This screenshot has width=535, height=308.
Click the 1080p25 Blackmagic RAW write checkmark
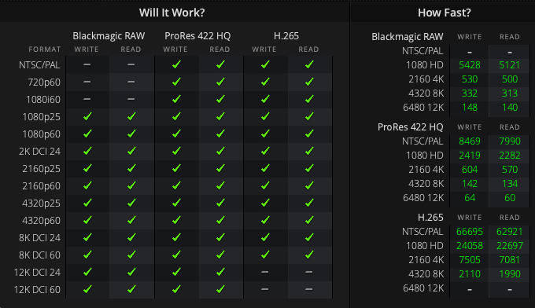tap(87, 116)
